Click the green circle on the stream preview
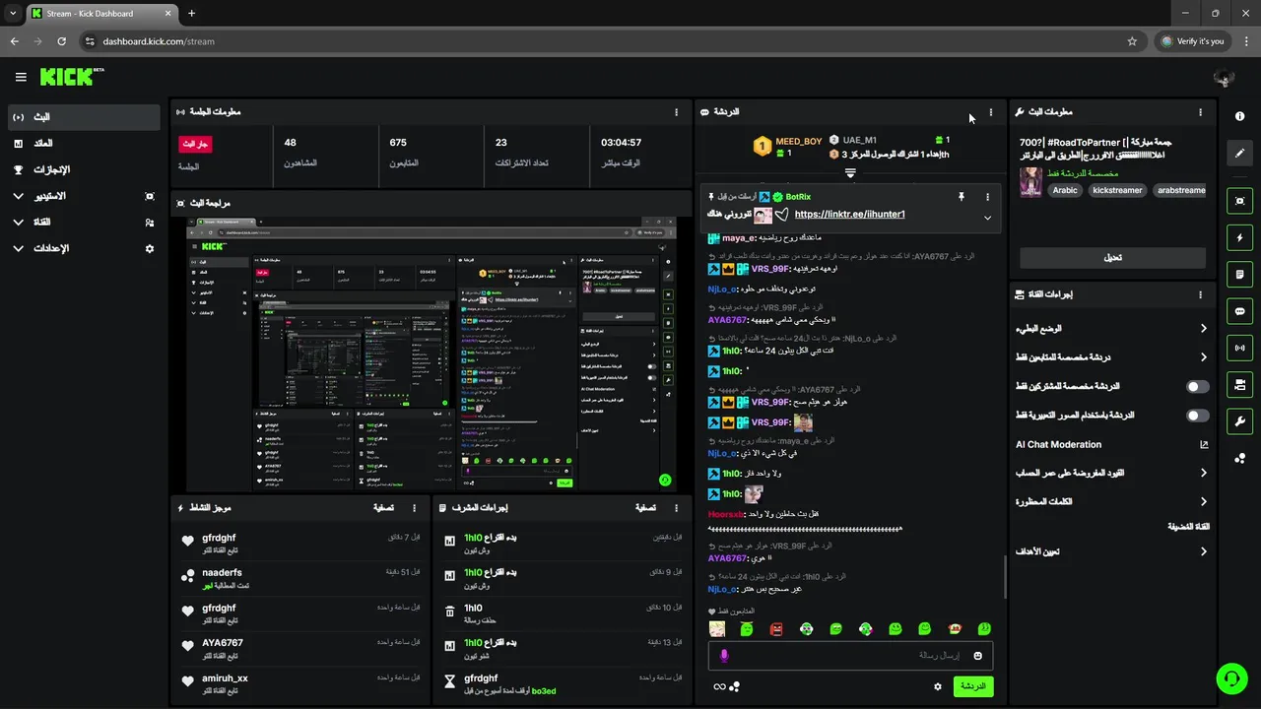The height and width of the screenshot is (709, 1261). tap(665, 480)
